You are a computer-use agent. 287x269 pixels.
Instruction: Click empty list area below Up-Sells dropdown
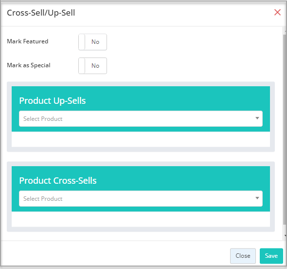tap(141, 139)
